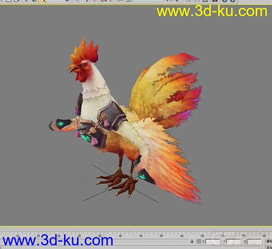
Task: Jump to frame 80 on the timeline
Action: 264,236
